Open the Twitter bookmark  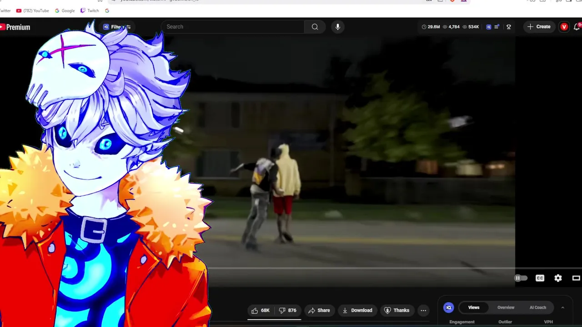click(5, 10)
